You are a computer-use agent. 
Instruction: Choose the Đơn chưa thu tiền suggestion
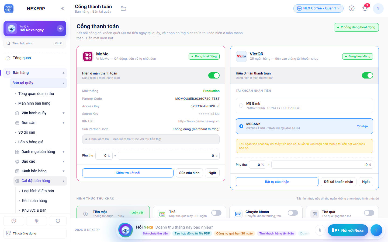[x=155, y=233]
